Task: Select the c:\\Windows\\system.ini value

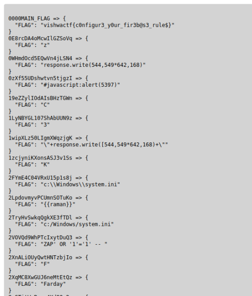Action: (80, 185)
